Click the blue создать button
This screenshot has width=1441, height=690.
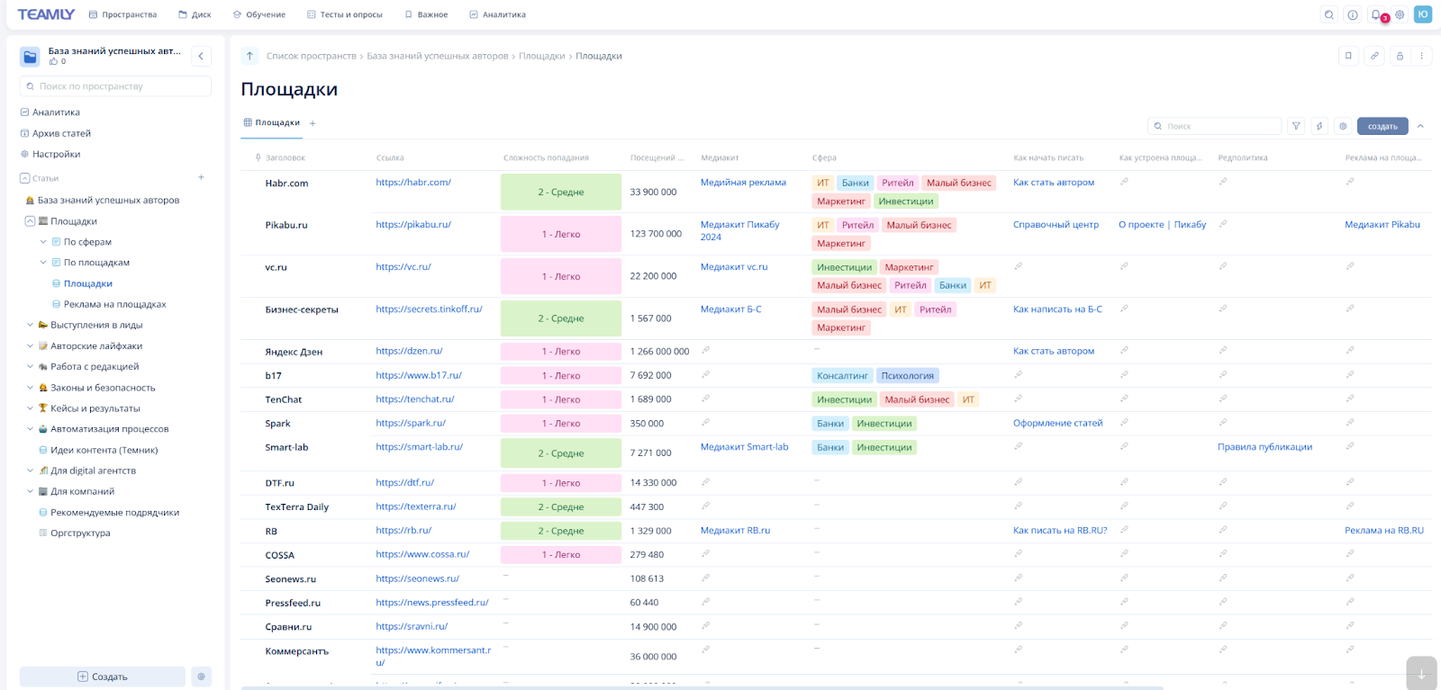pos(1382,126)
